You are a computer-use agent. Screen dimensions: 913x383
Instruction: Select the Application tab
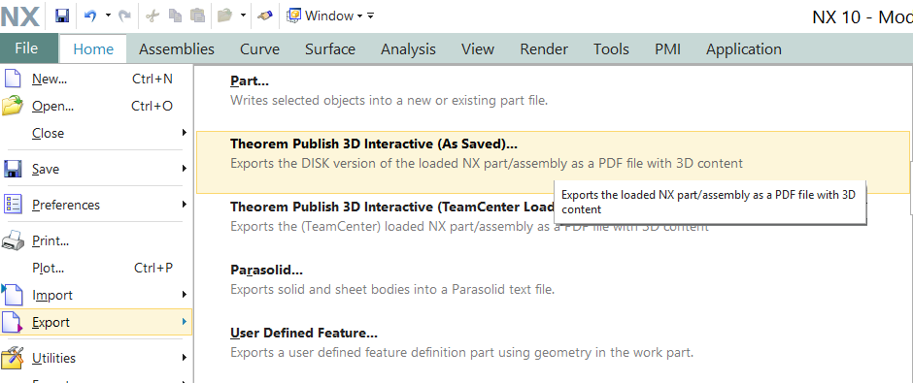[744, 49]
